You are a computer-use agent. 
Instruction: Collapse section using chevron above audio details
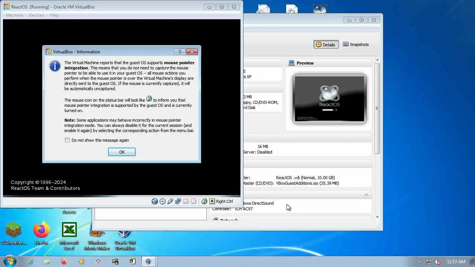366,195
